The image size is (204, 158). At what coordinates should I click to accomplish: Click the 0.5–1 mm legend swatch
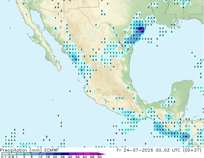click(x=13, y=154)
